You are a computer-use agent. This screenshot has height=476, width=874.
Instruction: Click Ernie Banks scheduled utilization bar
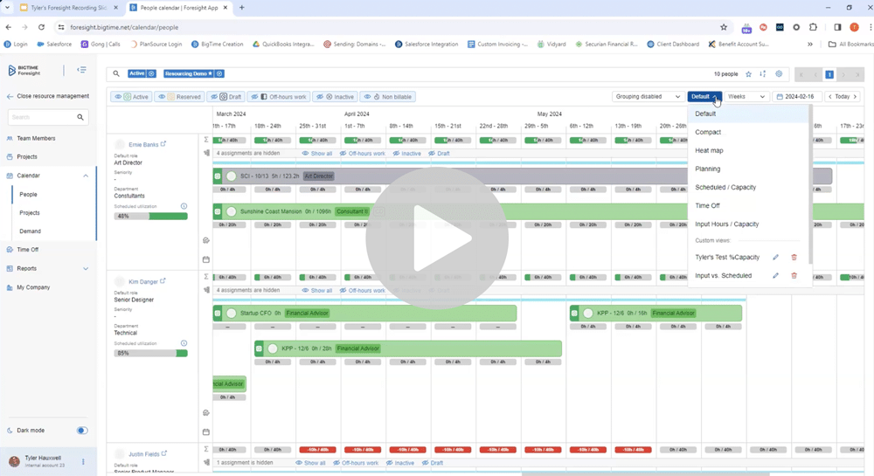point(150,216)
